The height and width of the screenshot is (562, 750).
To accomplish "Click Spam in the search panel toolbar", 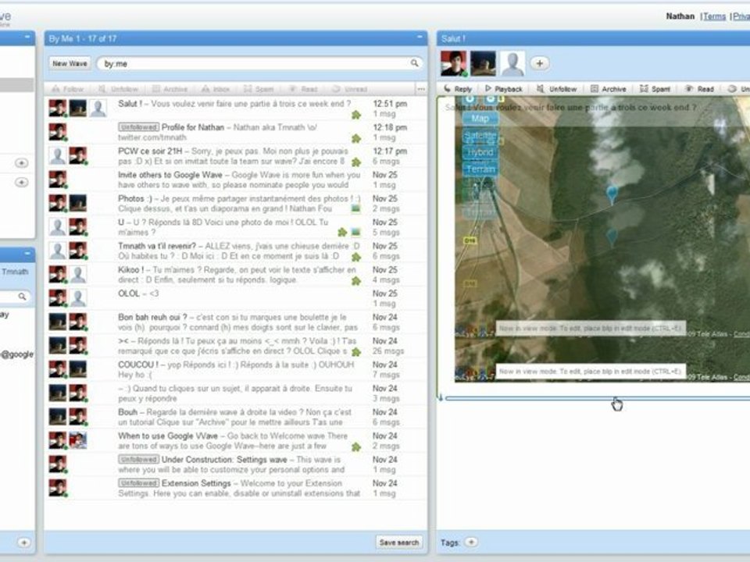I will click(259, 89).
